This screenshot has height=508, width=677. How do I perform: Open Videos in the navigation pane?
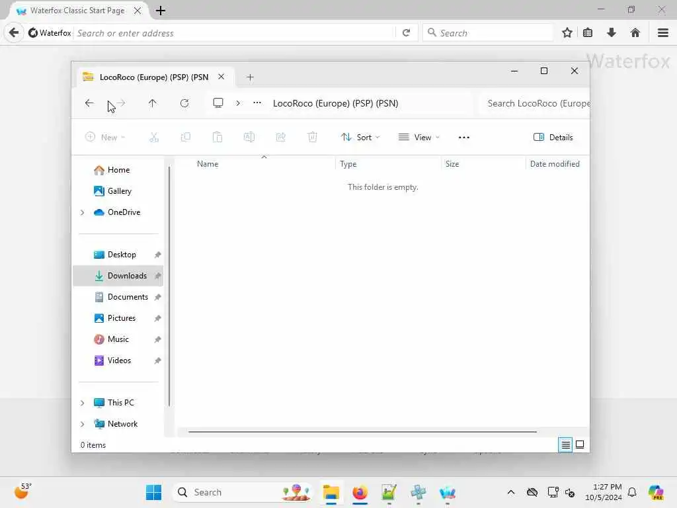point(119,360)
